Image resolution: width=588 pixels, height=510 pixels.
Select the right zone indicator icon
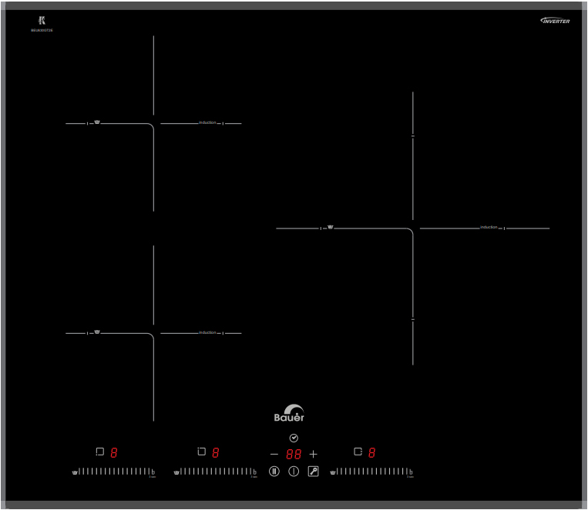(358, 452)
